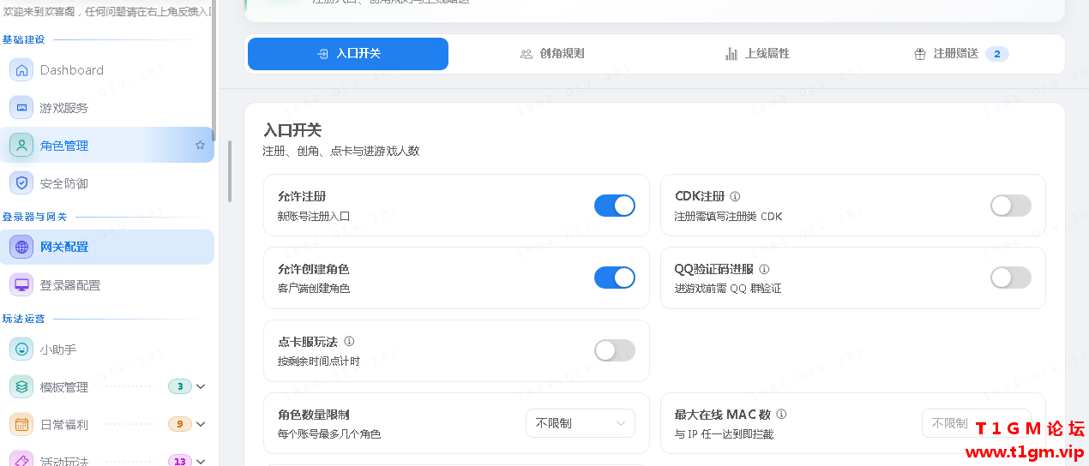This screenshot has height=466, width=1089.
Task: Click the 登录器与网关 section heading
Action: [34, 217]
